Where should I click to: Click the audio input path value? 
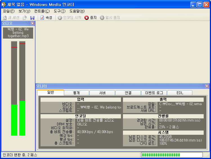(99, 107)
